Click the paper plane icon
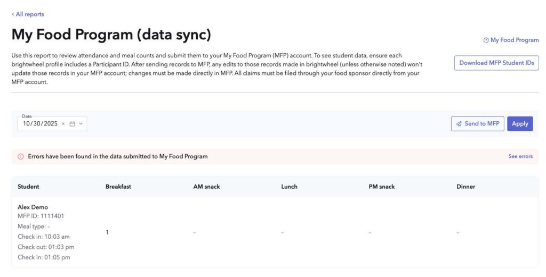Image resolution: width=546 pixels, height=277 pixels. tap(459, 124)
